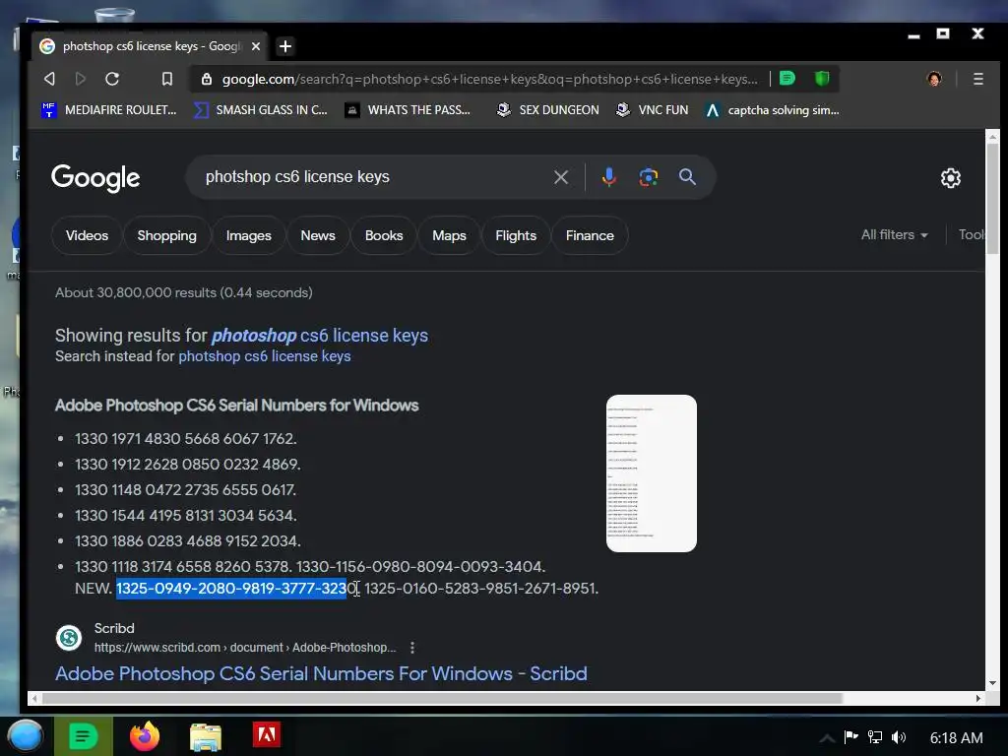
Task: Open Action Center flag tray icon
Action: (x=851, y=737)
